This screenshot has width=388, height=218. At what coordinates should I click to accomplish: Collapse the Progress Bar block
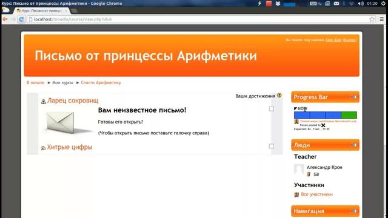354,97
